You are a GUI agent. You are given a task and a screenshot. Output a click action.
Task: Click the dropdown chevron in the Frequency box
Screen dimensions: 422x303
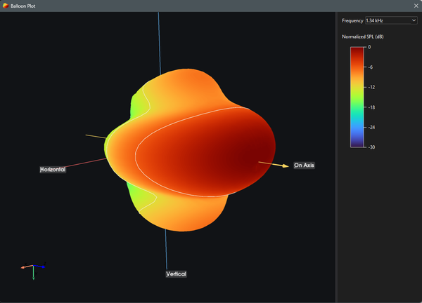[414, 20]
